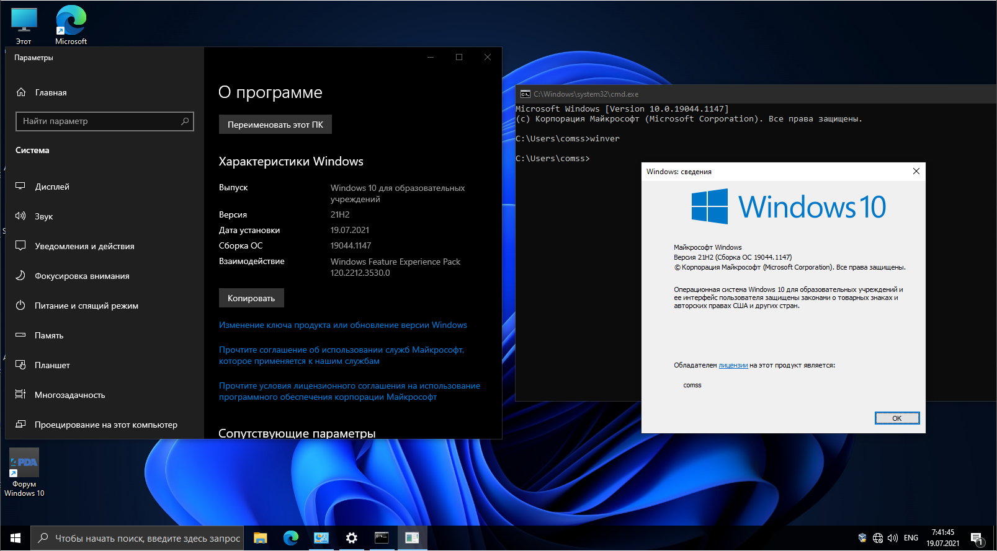997x551 pixels.
Task: Open the Microsoft services agreement link
Action: pos(341,356)
